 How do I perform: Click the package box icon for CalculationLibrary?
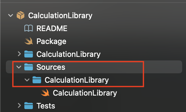(x=21, y=15)
